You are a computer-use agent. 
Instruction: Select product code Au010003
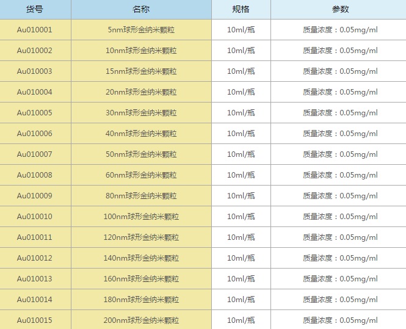pyautogui.click(x=35, y=71)
